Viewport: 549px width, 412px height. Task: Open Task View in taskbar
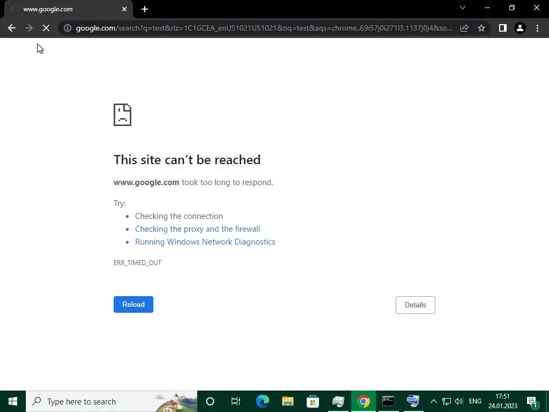[236, 401]
